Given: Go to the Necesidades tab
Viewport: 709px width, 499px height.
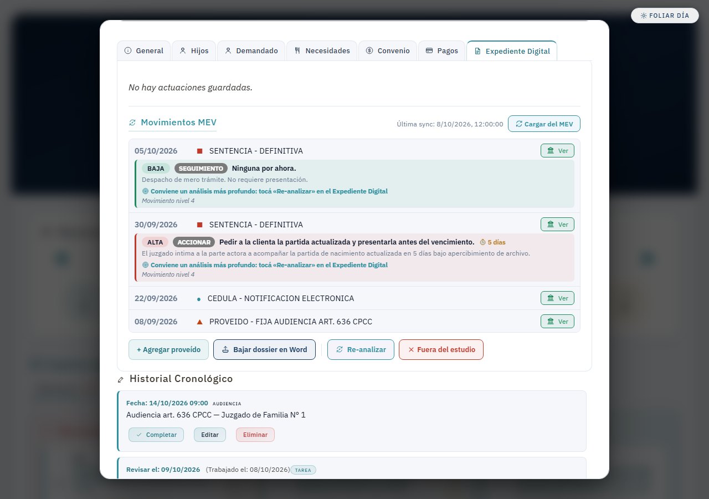Looking at the screenshot, I should [x=322, y=50].
